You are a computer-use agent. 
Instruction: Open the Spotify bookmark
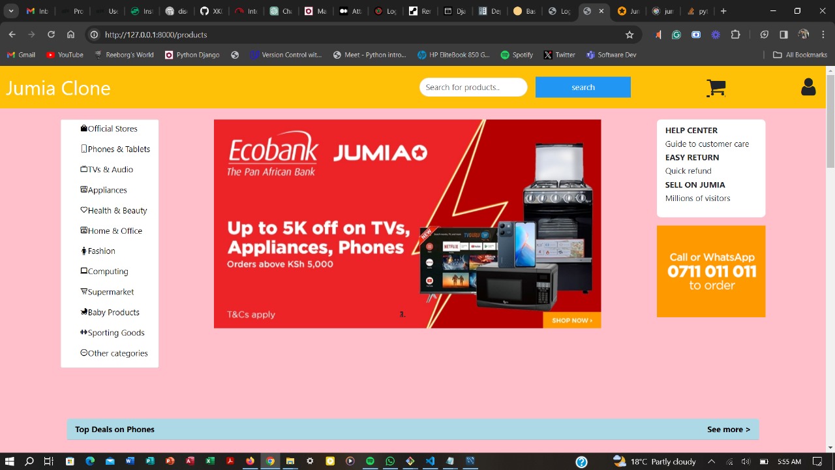(x=517, y=55)
